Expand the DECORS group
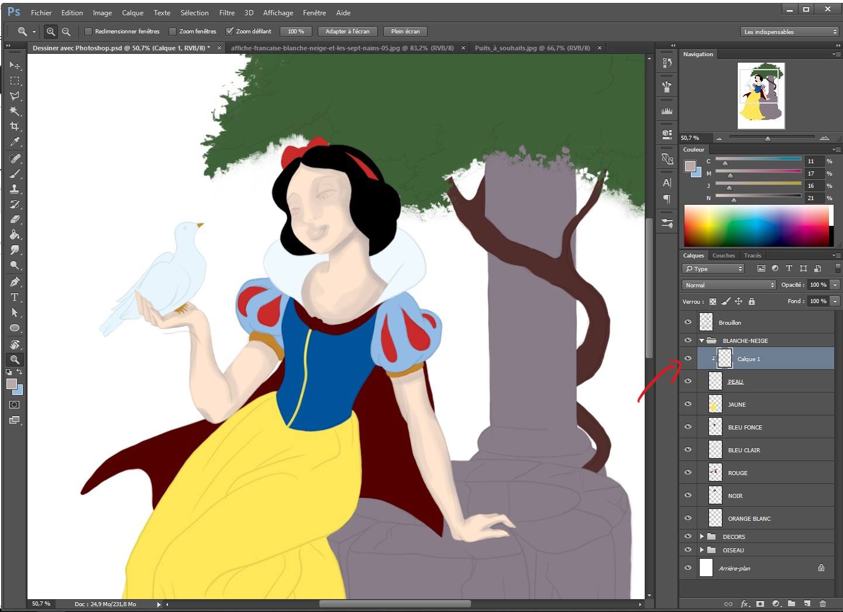This screenshot has width=843, height=612. coord(701,536)
